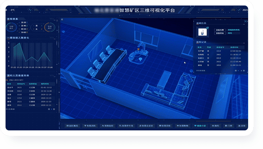This screenshot has height=149, width=263.
Task: Go to previous page in 预约人员 list
Action: (49, 109)
